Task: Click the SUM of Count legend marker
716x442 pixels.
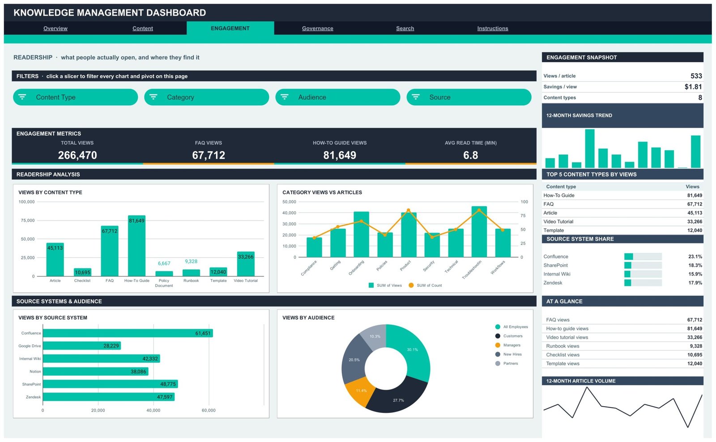Action: click(411, 285)
